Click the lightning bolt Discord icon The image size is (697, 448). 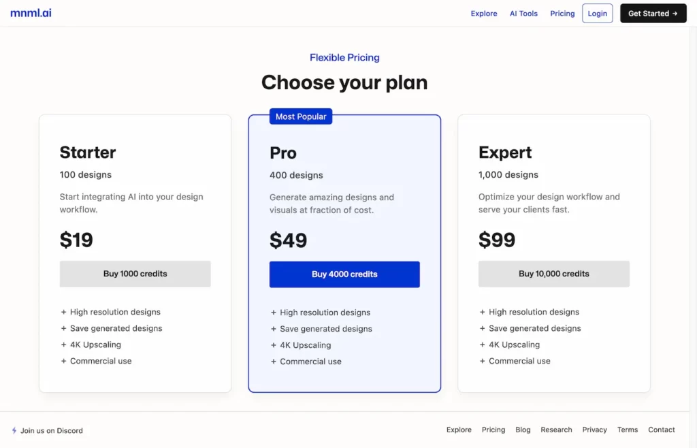(14, 430)
